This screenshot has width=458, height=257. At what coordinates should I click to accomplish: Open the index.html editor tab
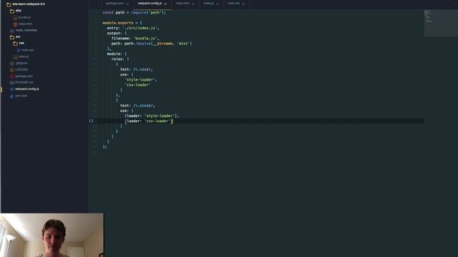click(182, 4)
